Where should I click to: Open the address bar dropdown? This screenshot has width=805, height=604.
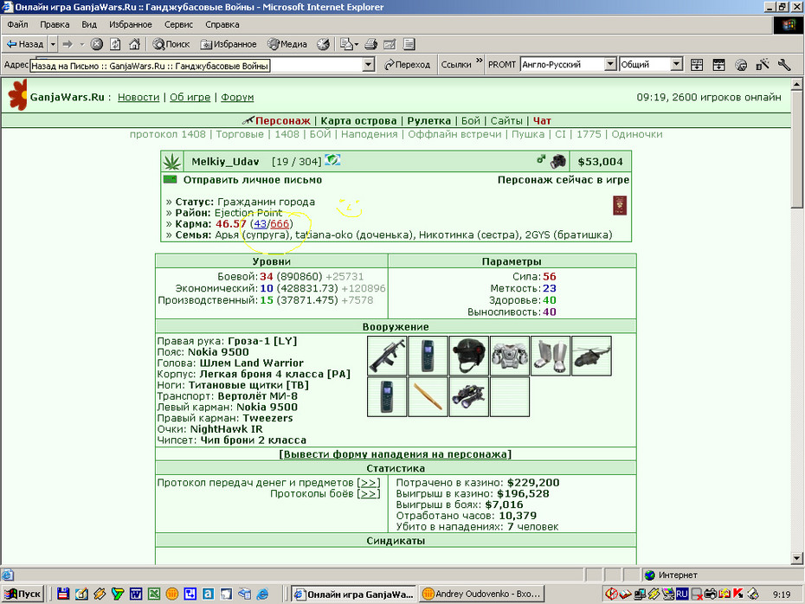pos(368,65)
